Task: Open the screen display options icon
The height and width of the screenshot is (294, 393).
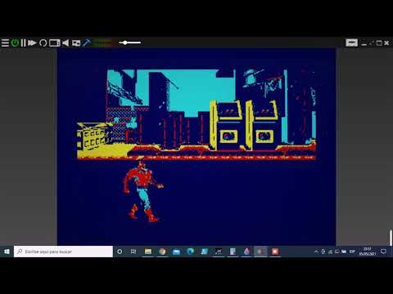Action: pyautogui.click(x=55, y=43)
